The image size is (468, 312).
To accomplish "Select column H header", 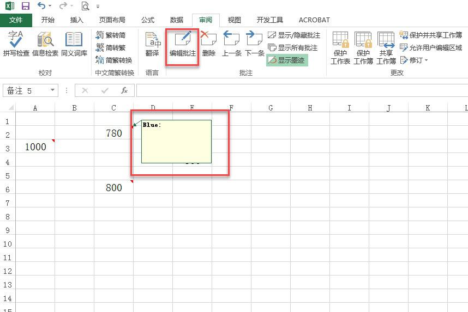I will [x=310, y=108].
